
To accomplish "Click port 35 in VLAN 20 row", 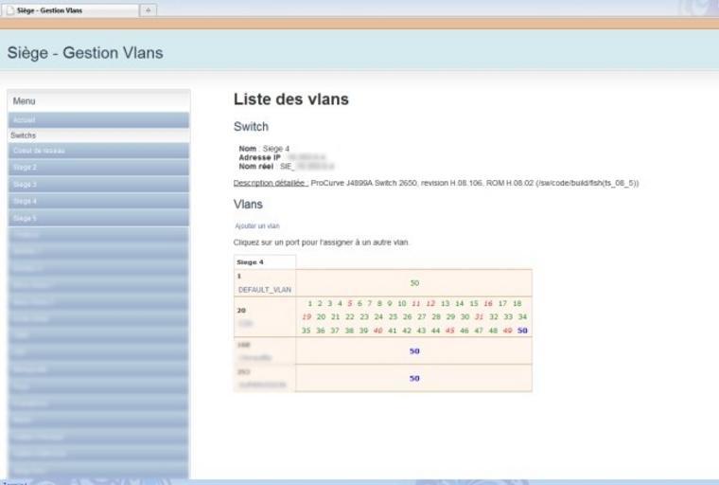I will coord(307,331).
